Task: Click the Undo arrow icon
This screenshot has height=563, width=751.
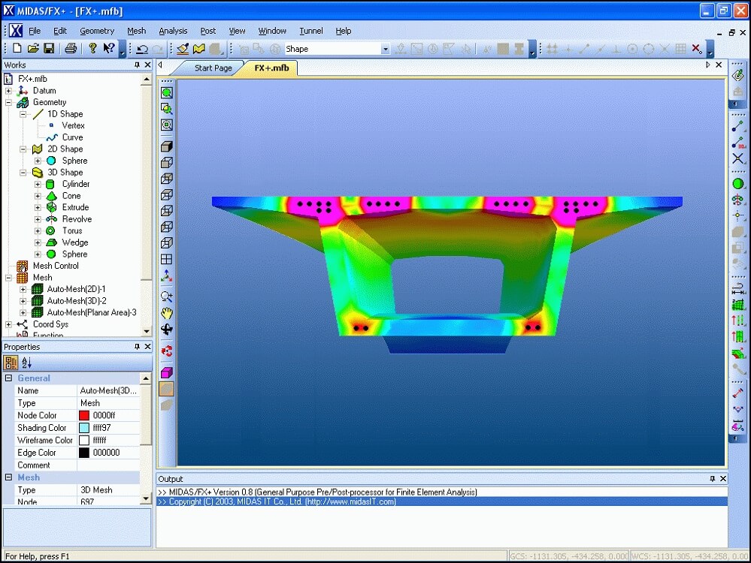Action: click(141, 49)
